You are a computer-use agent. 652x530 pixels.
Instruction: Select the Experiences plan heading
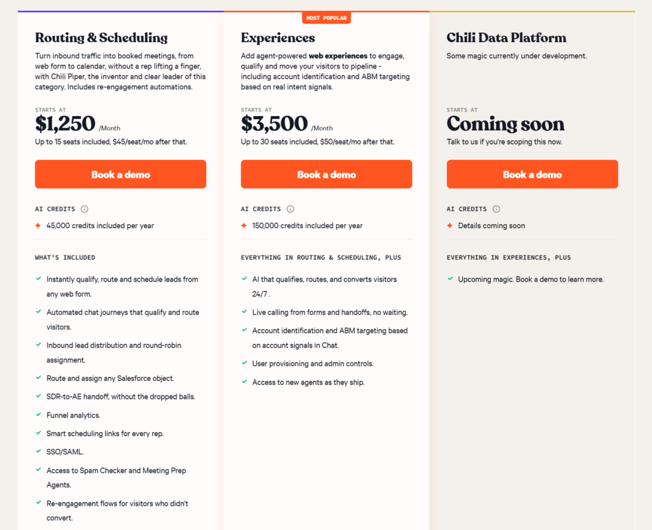click(278, 38)
